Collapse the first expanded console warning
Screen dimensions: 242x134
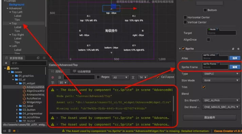(x=57, y=90)
